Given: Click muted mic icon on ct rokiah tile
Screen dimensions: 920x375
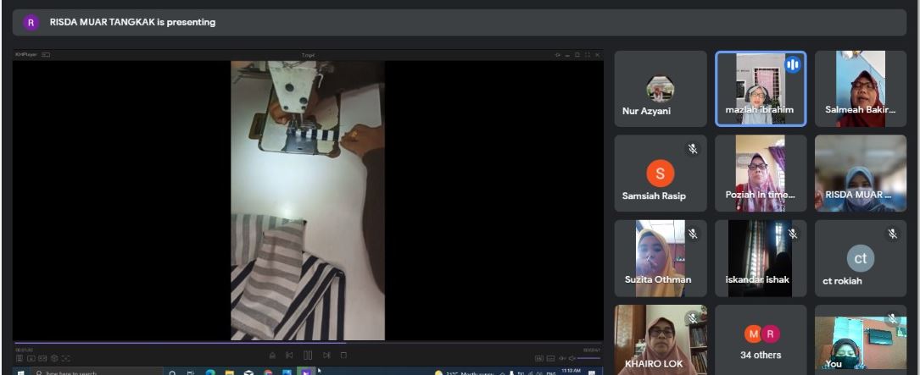Looking at the screenshot, I should click(x=892, y=234).
